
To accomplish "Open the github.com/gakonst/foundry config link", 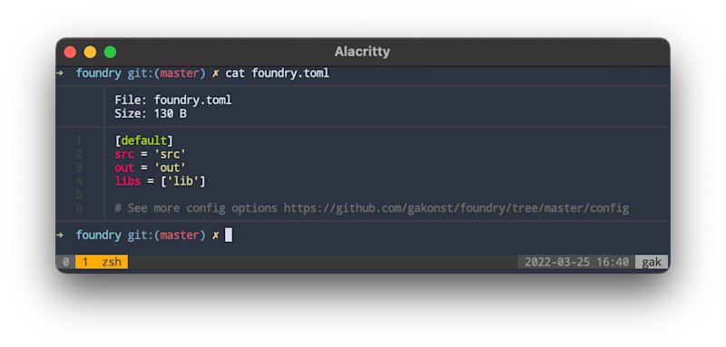I will pos(456,207).
